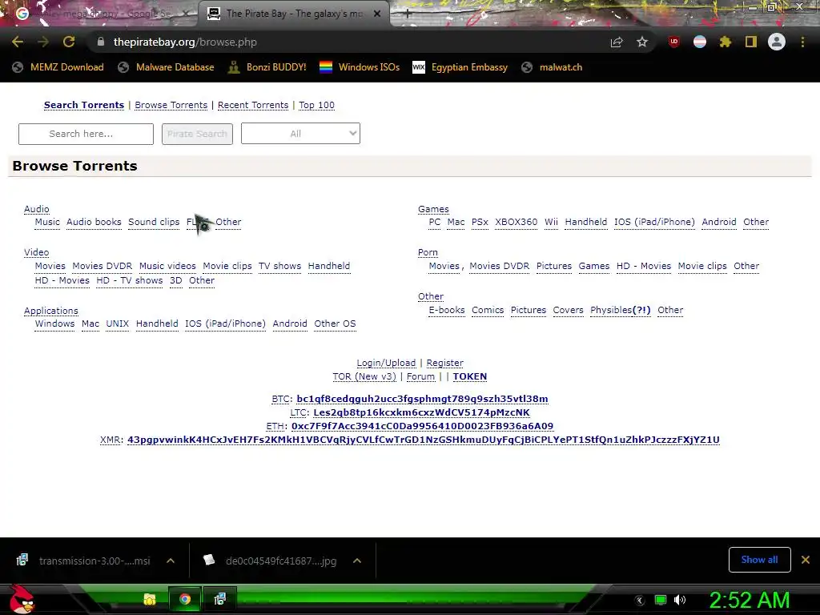Open the TOR (New v3) link
This screenshot has height=615, width=820.
(364, 376)
